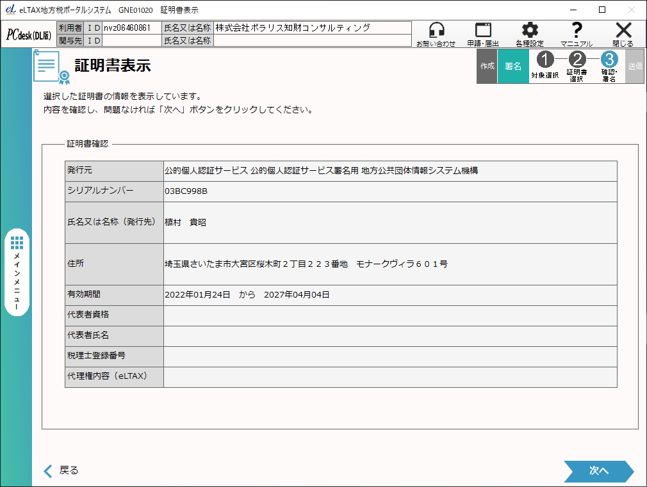Image resolution: width=647 pixels, height=487 pixels.
Task: Click the 株式会社ポラリス知財コンサルティング name field
Action: 313,28
